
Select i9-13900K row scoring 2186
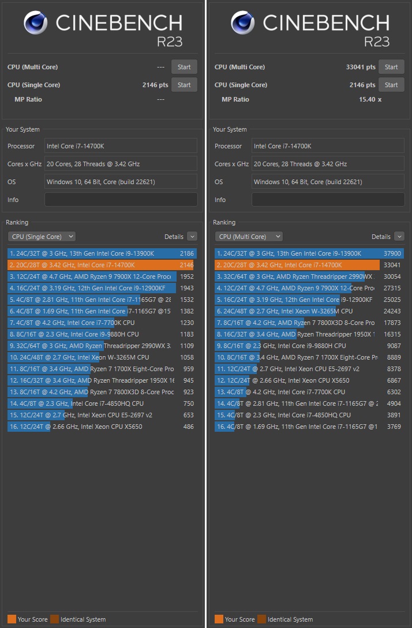(x=102, y=253)
